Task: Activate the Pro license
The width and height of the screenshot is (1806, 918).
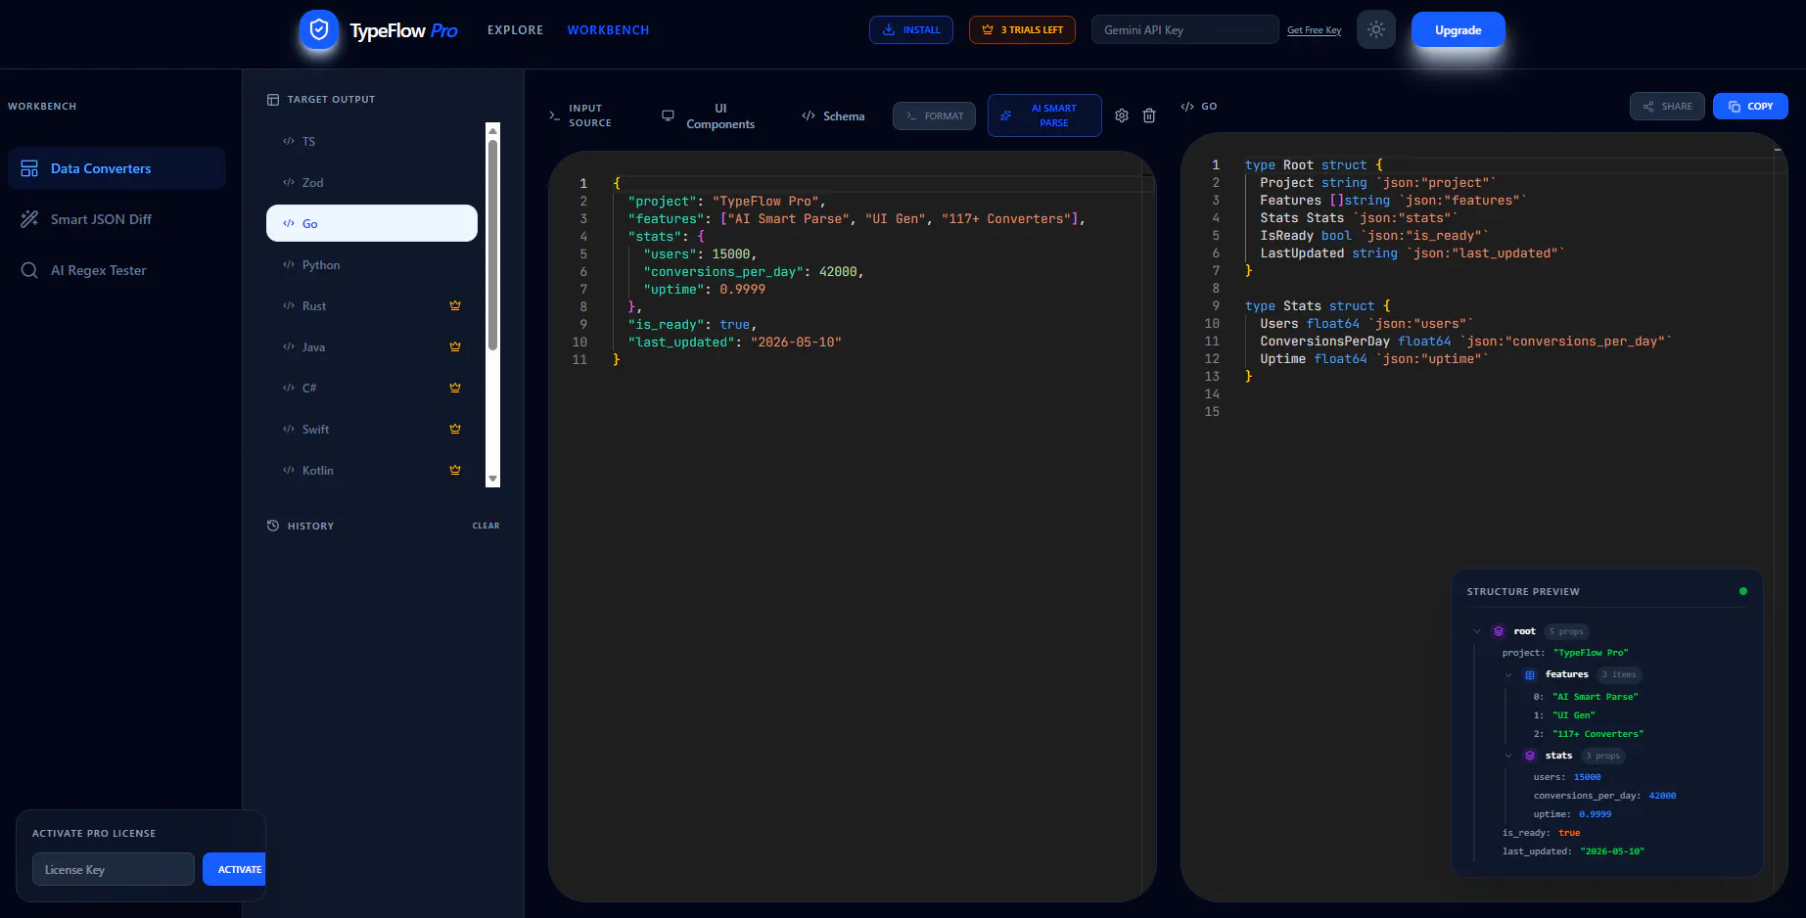Action: pyautogui.click(x=234, y=869)
